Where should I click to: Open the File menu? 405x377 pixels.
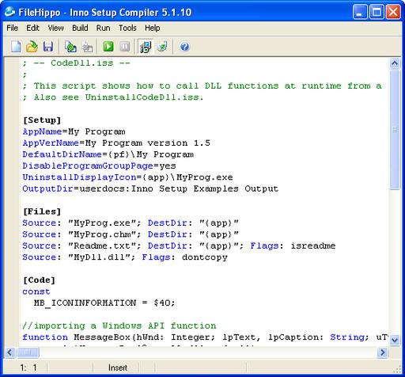pos(12,28)
